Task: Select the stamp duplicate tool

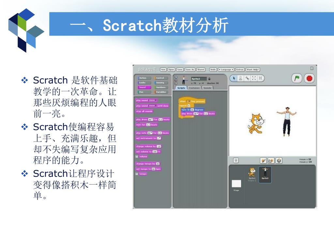Action: tap(240, 78)
